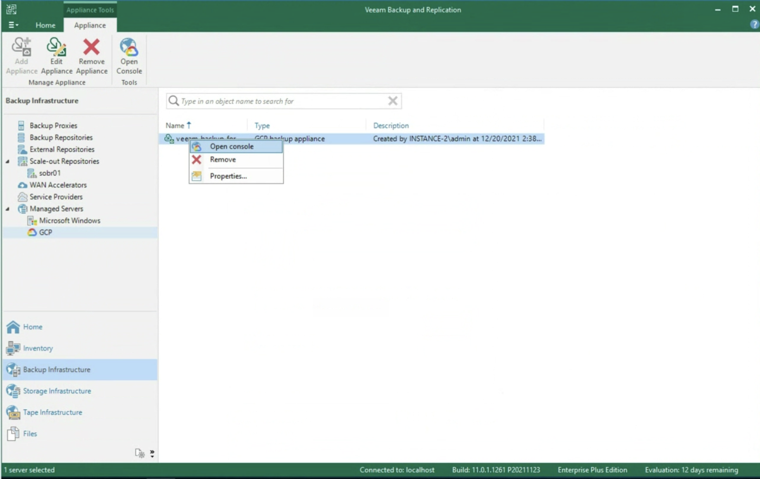This screenshot has width=760, height=479.
Task: Select WAN Accelerators tree node
Action: (58, 185)
